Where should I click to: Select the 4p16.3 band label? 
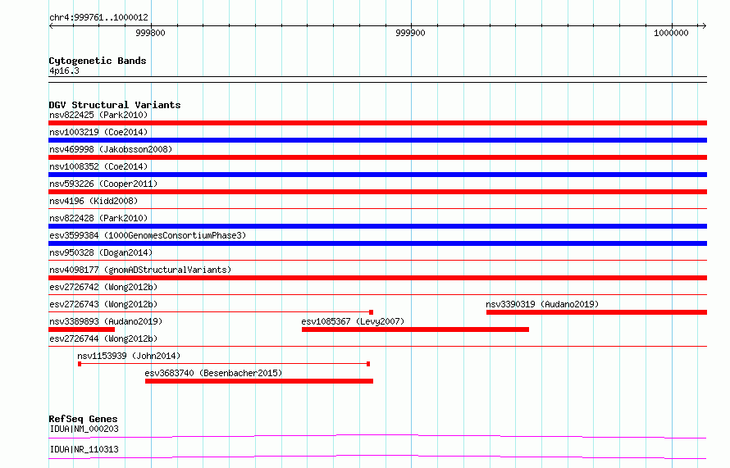pyautogui.click(x=64, y=70)
